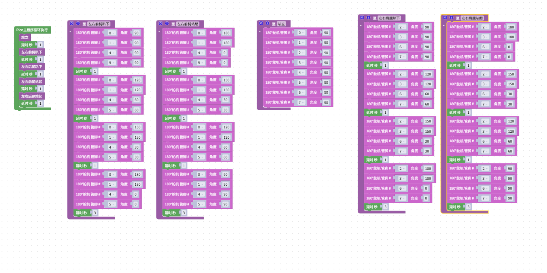Edit function name field 左右前腿趴下
This screenshot has height=273, width=547.
tap(99, 24)
